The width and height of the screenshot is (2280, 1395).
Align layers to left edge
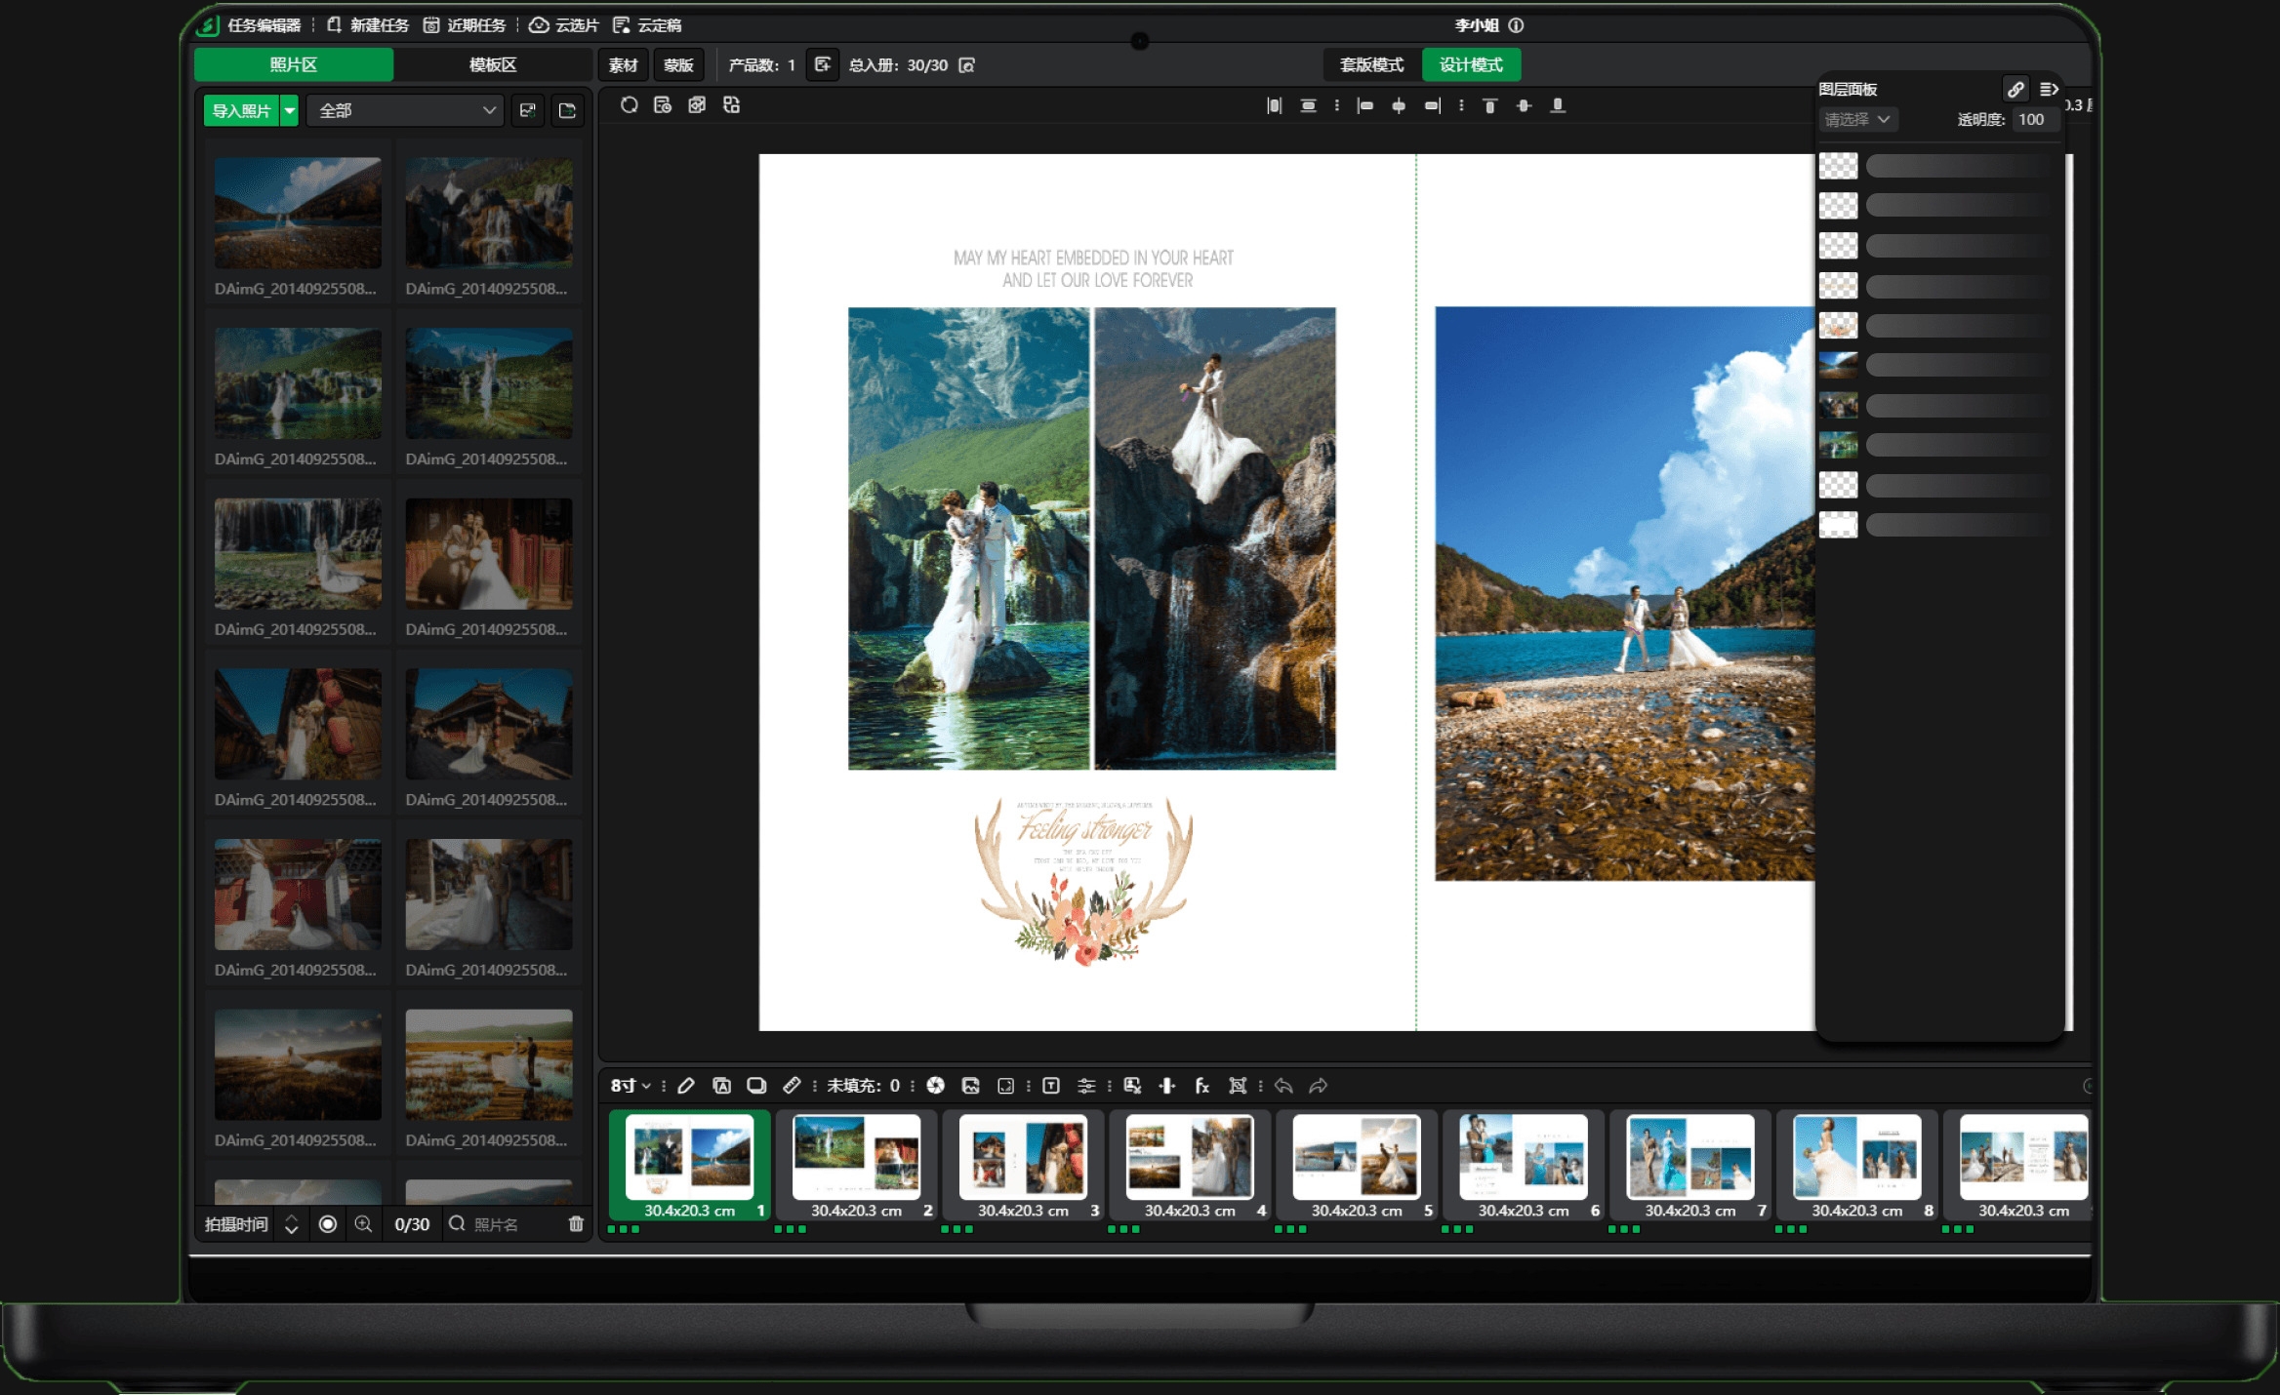click(1364, 105)
